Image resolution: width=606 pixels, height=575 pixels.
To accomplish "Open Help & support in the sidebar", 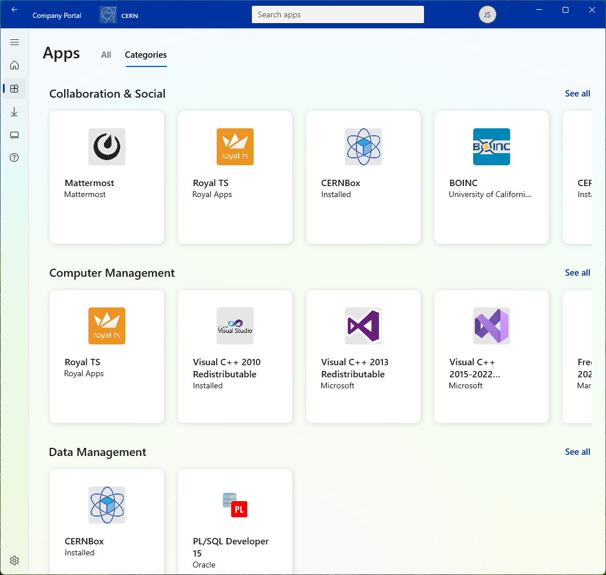I will (14, 157).
